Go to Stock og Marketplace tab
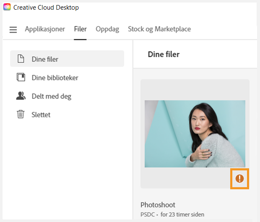Viewport: 260px width, 222px height. click(x=159, y=29)
